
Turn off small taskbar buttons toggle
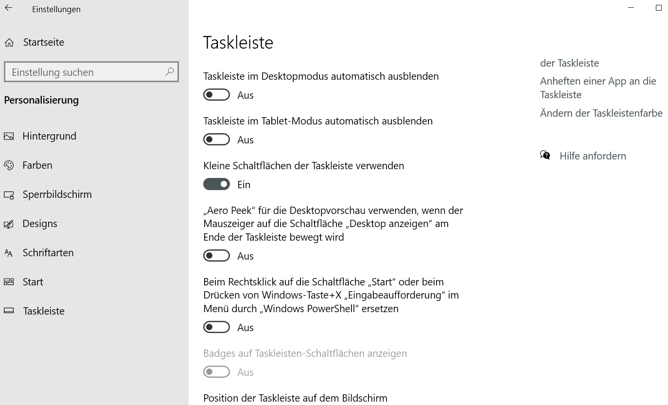point(216,184)
